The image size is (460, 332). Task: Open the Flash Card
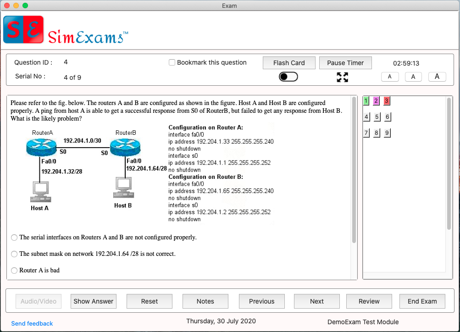[289, 63]
